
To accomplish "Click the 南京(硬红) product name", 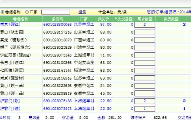I will [x=10, y=24].
